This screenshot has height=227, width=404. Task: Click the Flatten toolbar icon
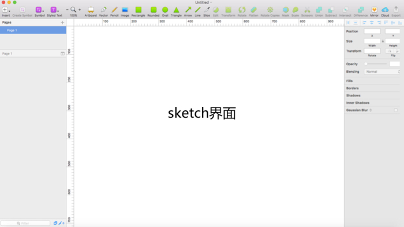pyautogui.click(x=253, y=10)
